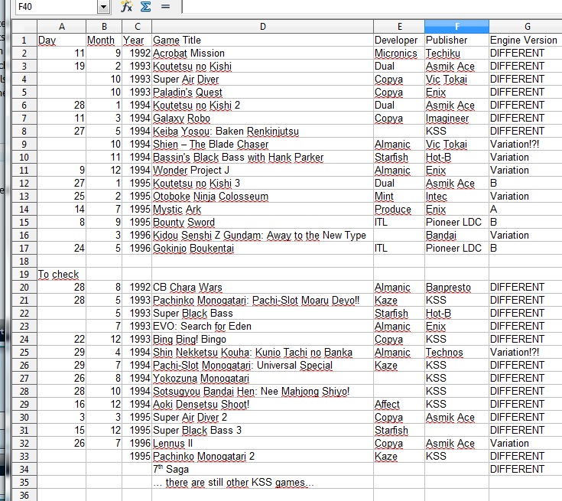Select the 'Micronics' developer cell

[399, 53]
